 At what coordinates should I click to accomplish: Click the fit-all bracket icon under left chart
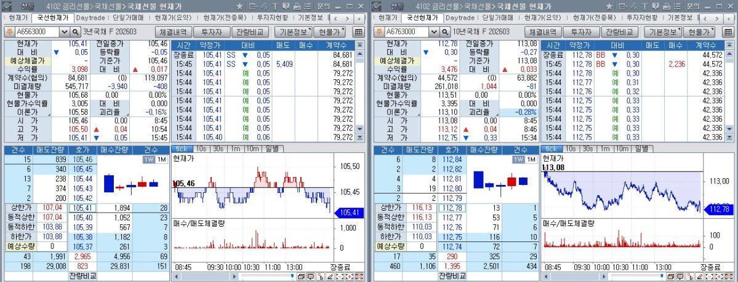[x=359, y=276]
